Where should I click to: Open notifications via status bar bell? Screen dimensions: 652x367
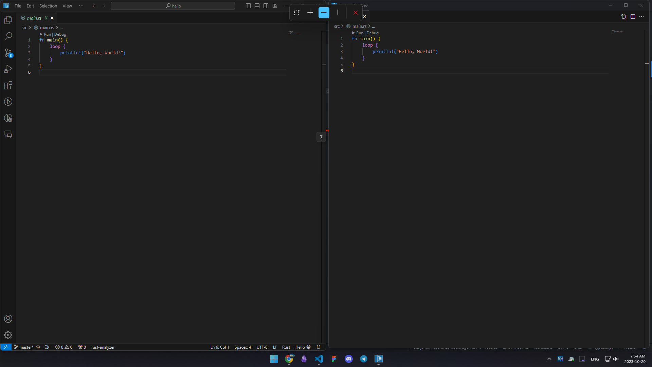[x=319, y=347]
